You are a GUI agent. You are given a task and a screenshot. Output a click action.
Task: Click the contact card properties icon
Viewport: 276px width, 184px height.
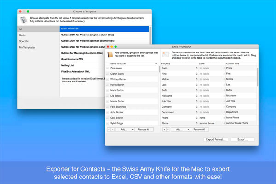point(166,55)
